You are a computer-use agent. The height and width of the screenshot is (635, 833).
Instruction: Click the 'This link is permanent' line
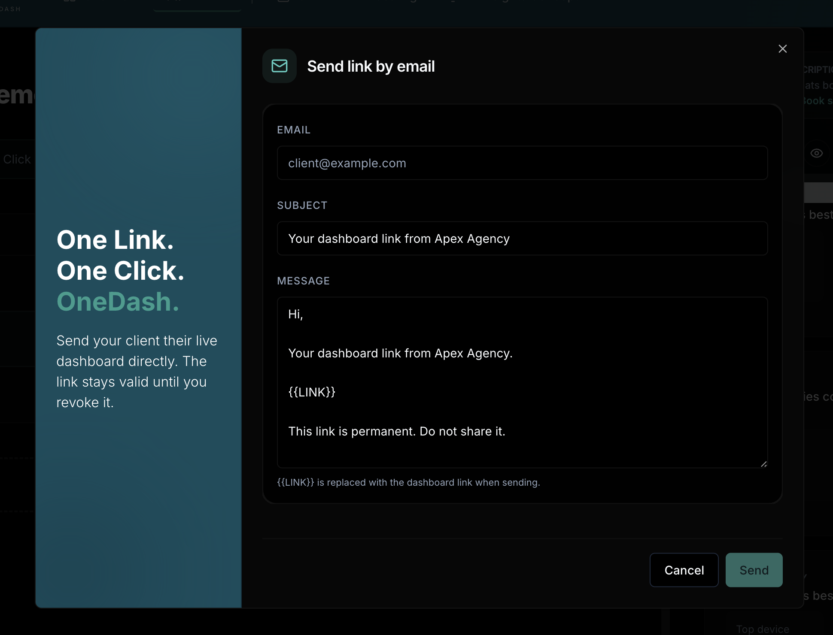click(396, 431)
